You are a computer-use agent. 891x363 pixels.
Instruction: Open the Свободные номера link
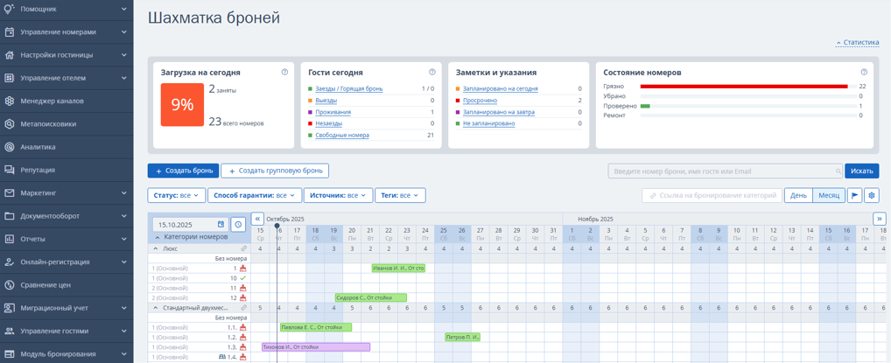342,136
